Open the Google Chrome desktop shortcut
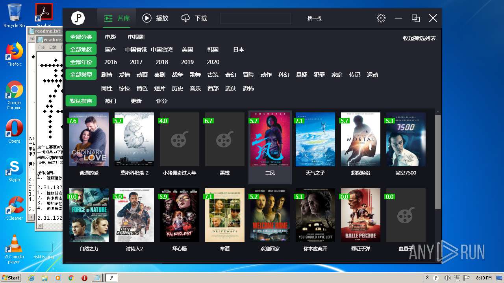 (x=14, y=96)
